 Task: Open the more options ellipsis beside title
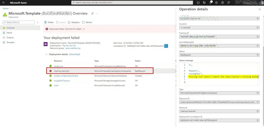pos(97,14)
